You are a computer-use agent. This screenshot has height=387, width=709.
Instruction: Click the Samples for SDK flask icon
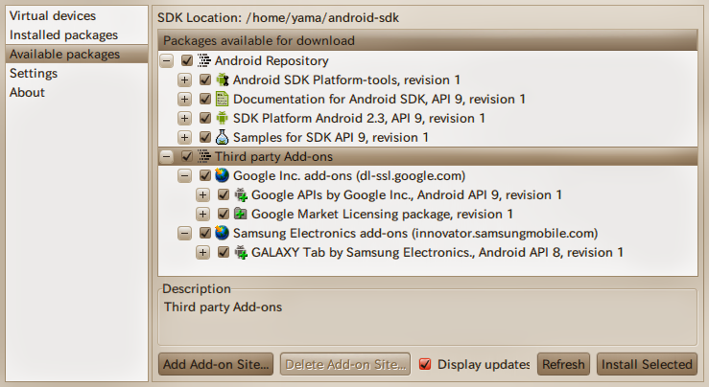pos(222,137)
